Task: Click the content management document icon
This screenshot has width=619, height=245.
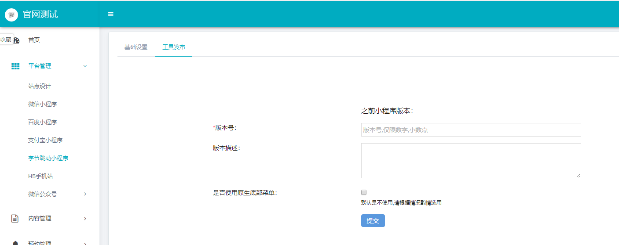Action: (15, 218)
